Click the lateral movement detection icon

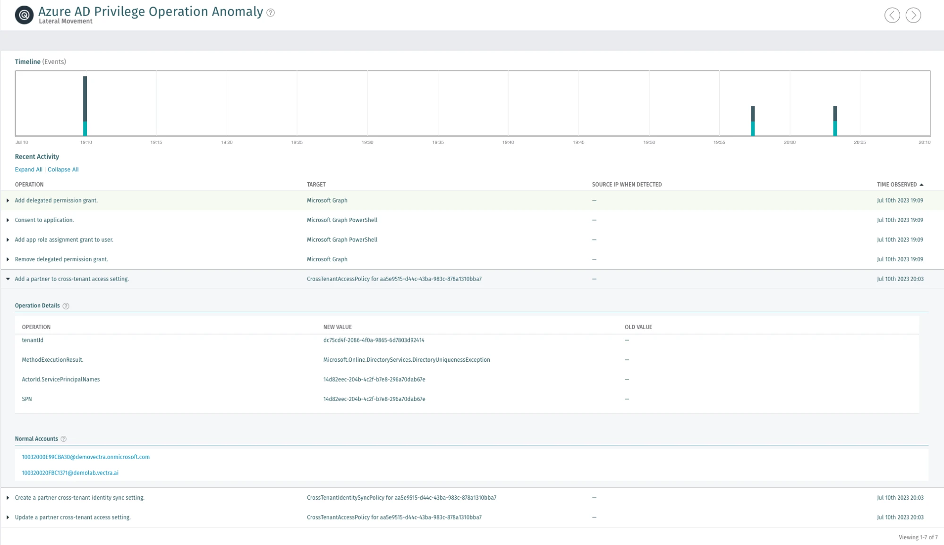pyautogui.click(x=24, y=15)
